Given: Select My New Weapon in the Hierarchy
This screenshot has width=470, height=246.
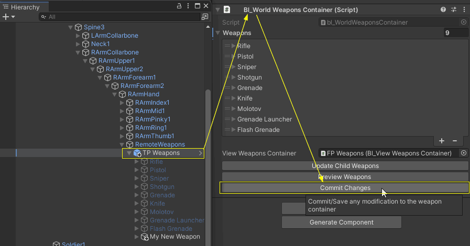Looking at the screenshot, I should [x=174, y=237].
